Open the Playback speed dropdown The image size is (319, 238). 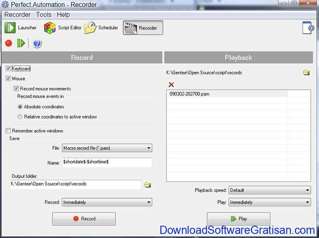coord(270,190)
